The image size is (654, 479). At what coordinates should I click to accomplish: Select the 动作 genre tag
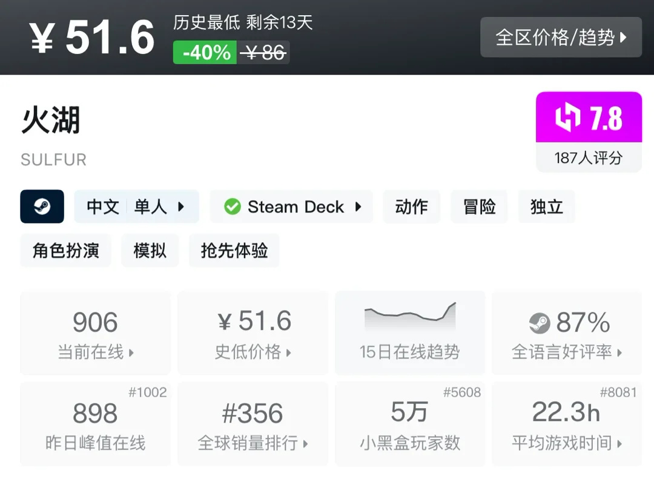tap(411, 207)
